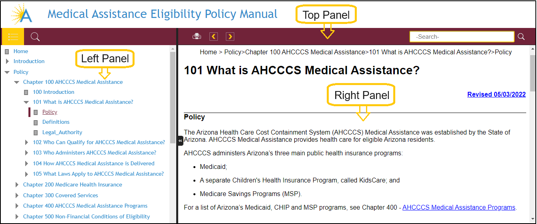The height and width of the screenshot is (224, 537).
Task: Click the AHCCCS sunburst logo
Action: (x=22, y=15)
